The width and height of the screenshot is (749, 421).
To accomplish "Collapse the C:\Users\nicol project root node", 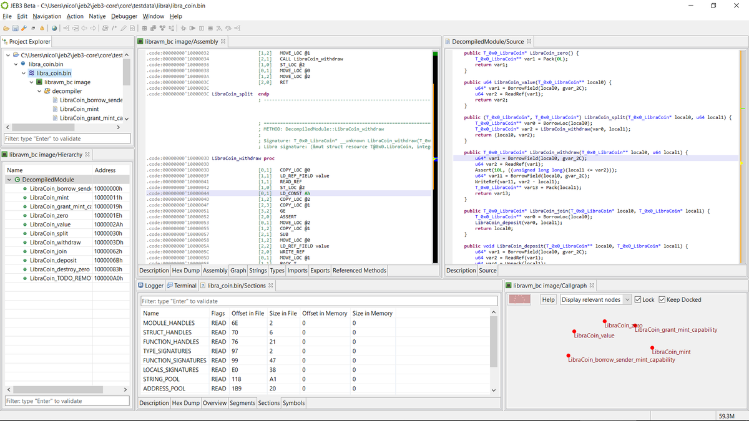I will (x=7, y=55).
